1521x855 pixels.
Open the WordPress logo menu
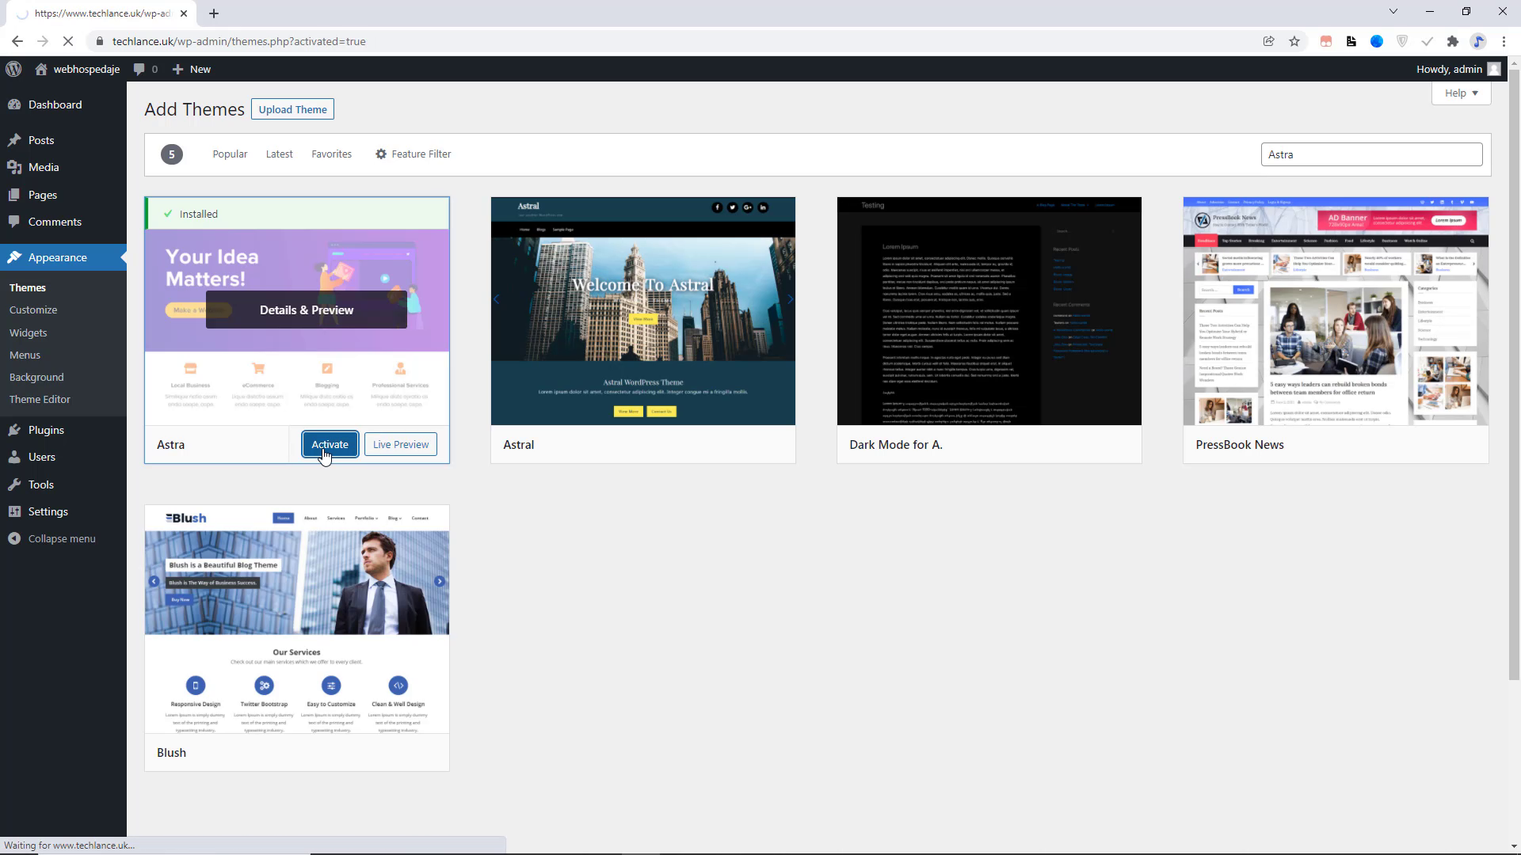click(13, 69)
